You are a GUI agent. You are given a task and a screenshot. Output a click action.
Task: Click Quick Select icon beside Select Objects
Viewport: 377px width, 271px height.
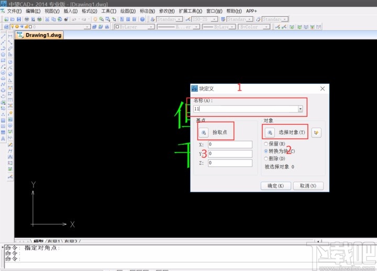click(316, 133)
